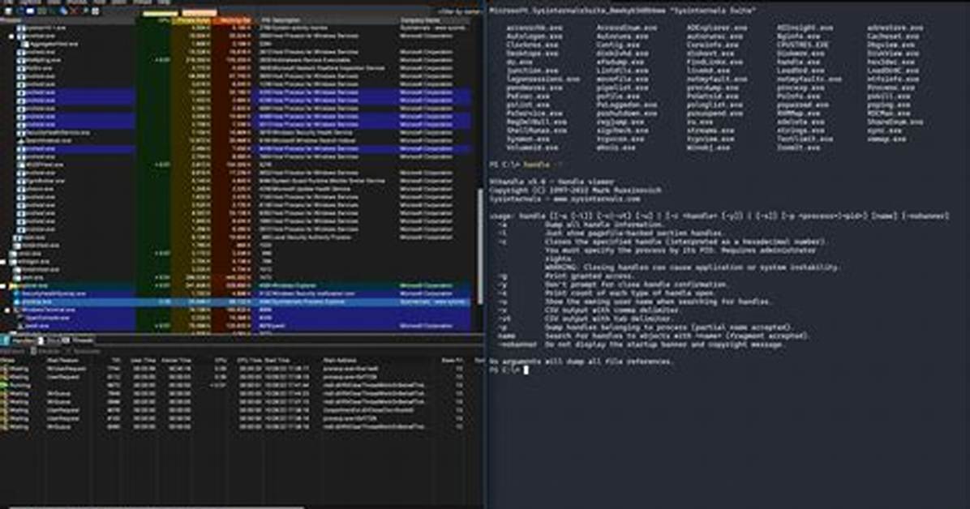Switch to the DLLs tab in lower pane
Viewport: 970px width, 509px height.
(49, 340)
